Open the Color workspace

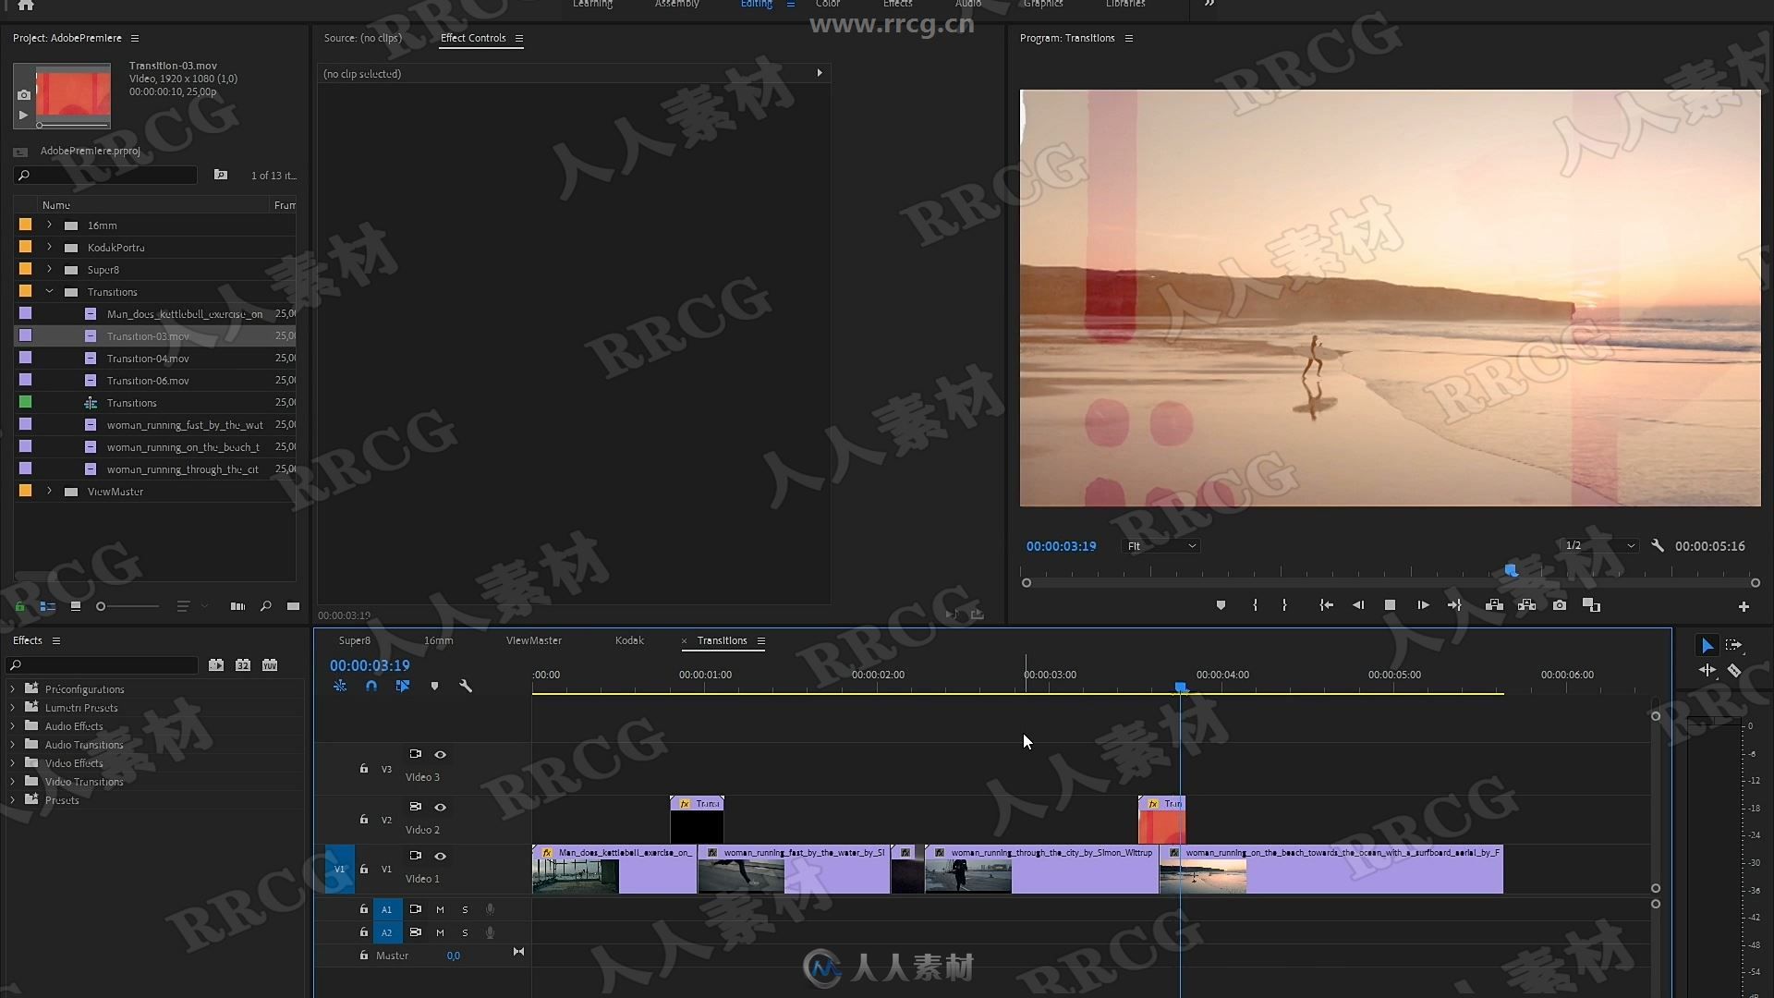(828, 5)
